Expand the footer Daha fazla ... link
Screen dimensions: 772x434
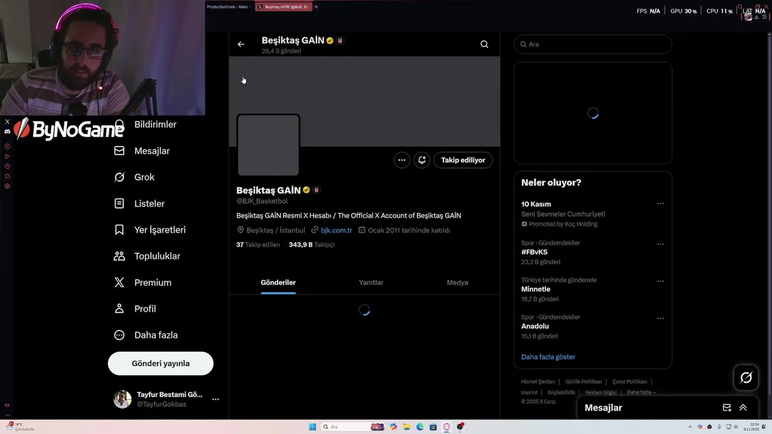coord(642,392)
